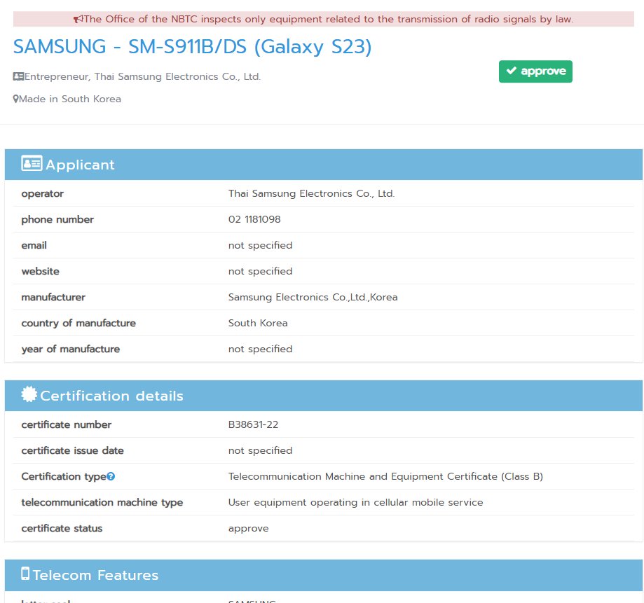Click the certificate status label
Screen dimensions: 644x603
click(x=62, y=528)
